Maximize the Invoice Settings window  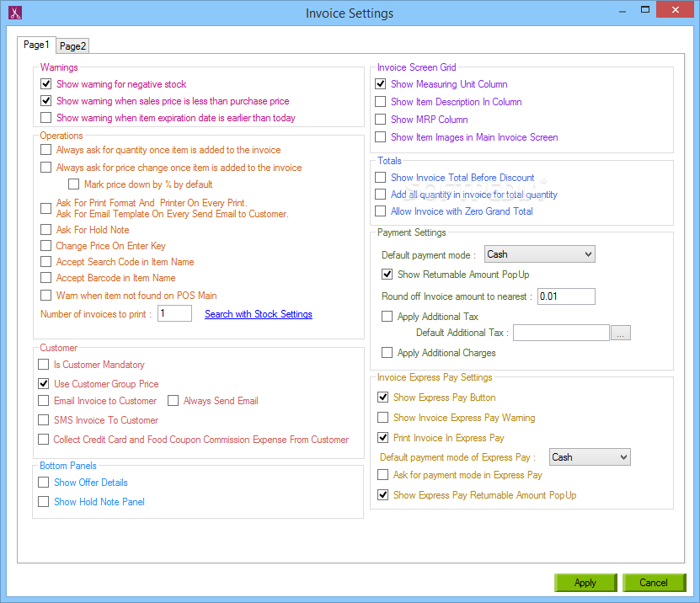pos(645,10)
